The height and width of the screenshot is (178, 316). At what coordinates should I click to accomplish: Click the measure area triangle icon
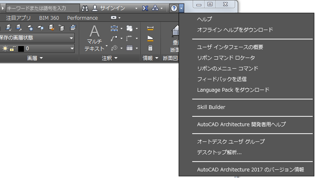[150, 38]
